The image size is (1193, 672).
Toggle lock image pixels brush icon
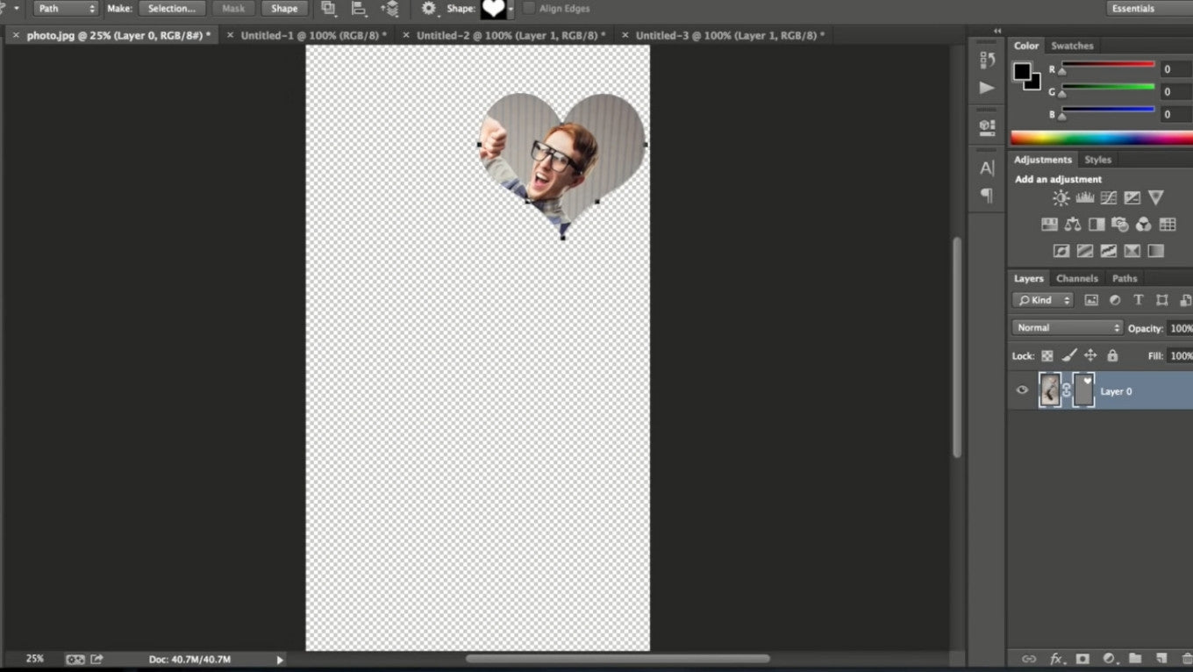[1069, 355]
